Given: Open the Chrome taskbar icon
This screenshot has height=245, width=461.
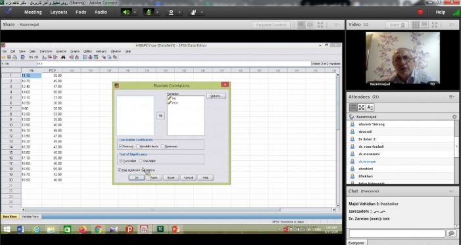Looking at the screenshot, I should 98,229.
